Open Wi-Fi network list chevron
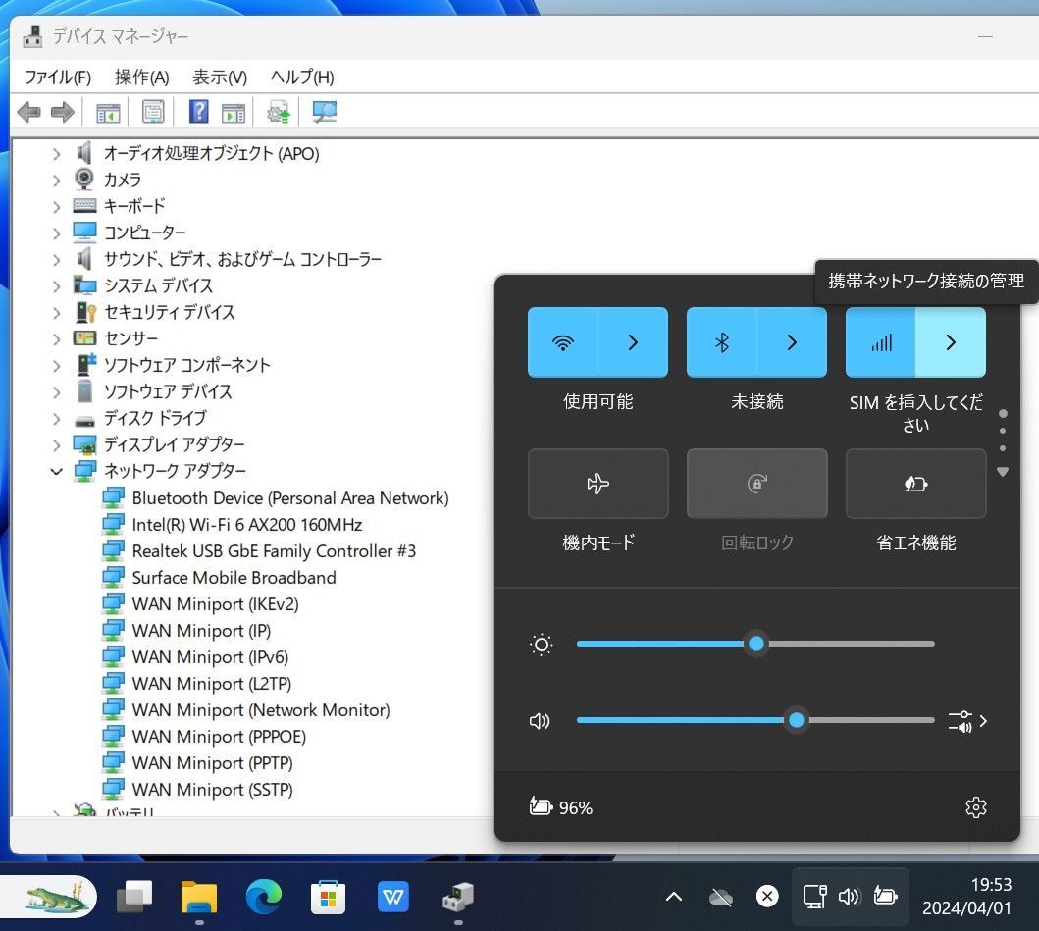The height and width of the screenshot is (931, 1039). coord(633,342)
